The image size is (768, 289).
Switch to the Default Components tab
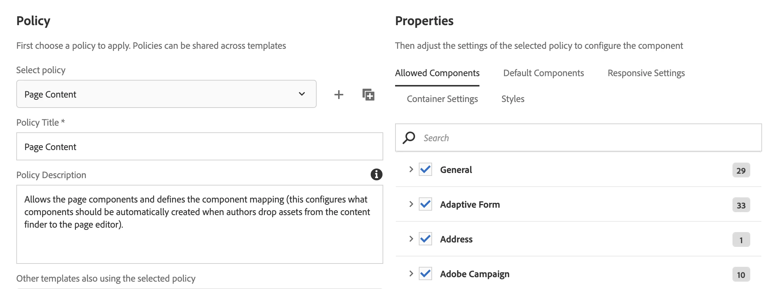click(543, 73)
